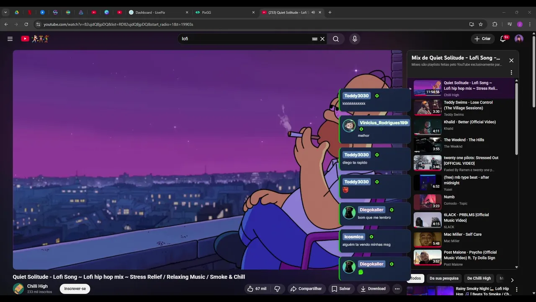
Task: Select the 'De Chilli High' filter chip
Action: [x=479, y=278]
